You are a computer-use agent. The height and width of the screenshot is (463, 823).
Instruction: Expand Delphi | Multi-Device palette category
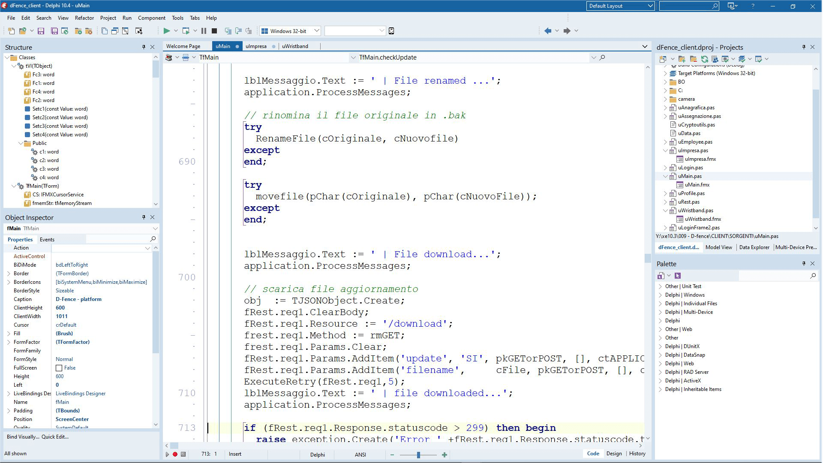(x=660, y=312)
